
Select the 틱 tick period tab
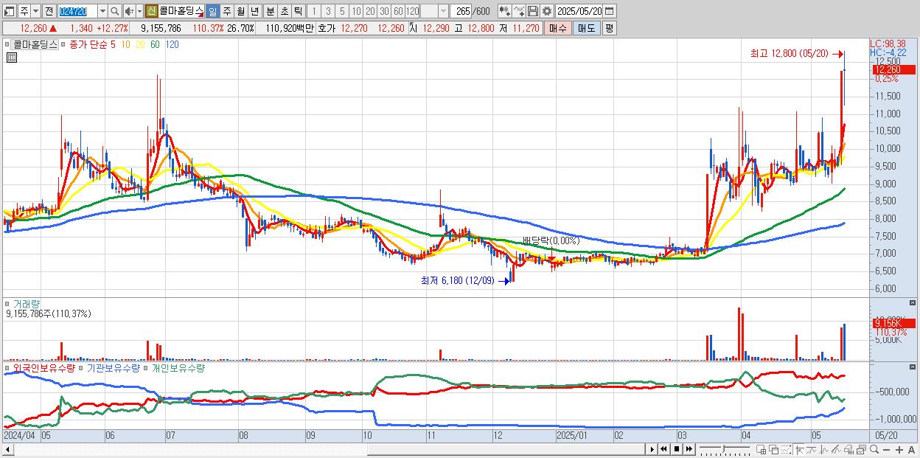[298, 11]
